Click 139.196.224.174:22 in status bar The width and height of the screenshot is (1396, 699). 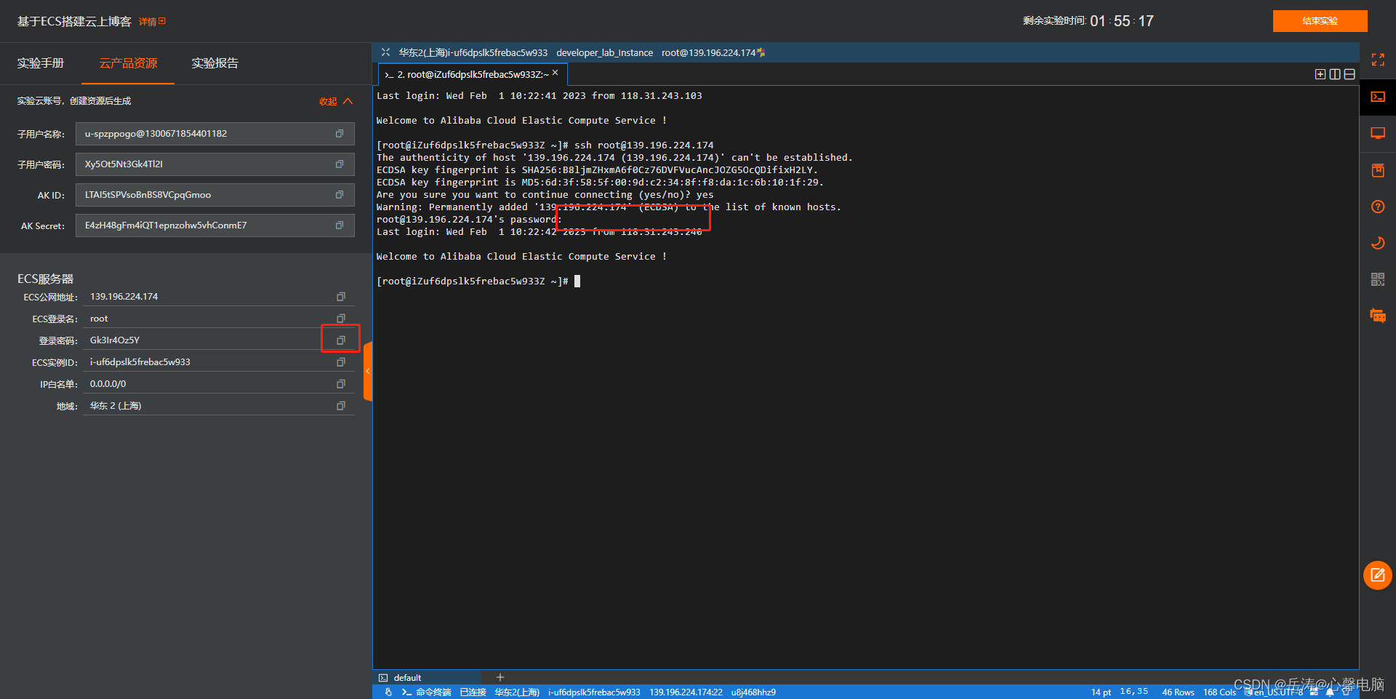pyautogui.click(x=686, y=692)
